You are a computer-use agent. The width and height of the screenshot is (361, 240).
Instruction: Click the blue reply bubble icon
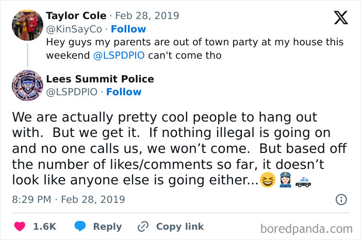pos(80,227)
